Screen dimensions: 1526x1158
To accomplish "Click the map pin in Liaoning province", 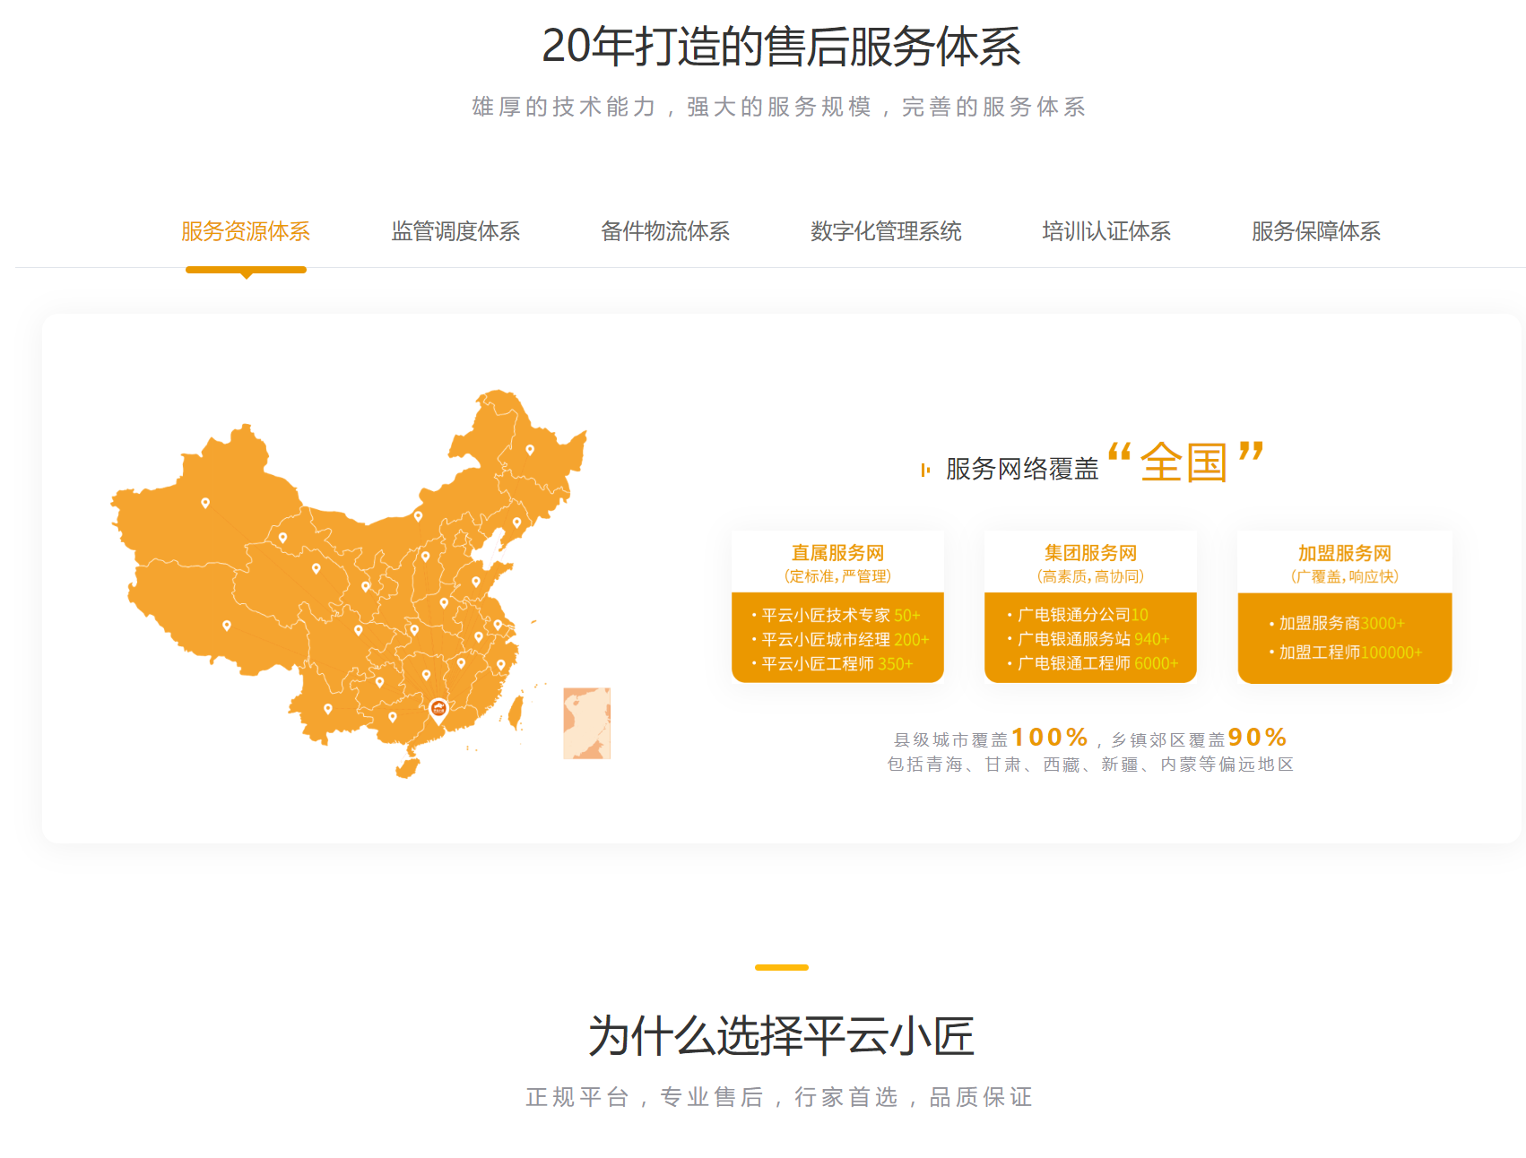I will coord(516,523).
